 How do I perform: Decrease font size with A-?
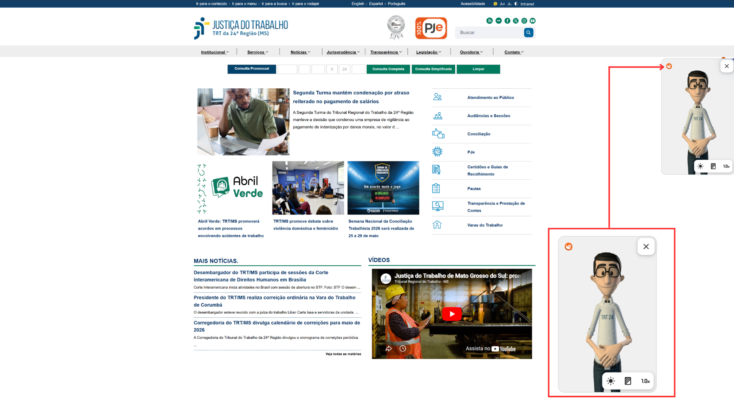(510, 4)
